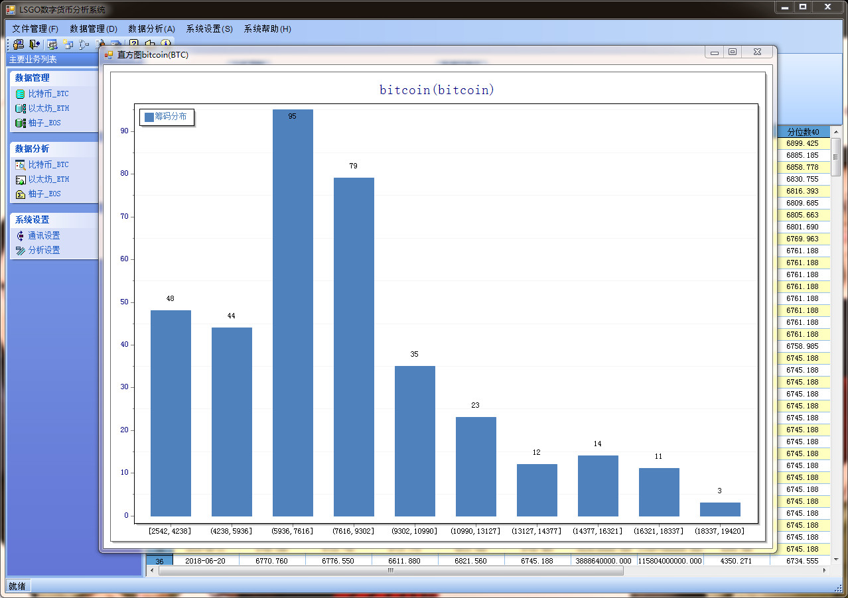This screenshot has width=848, height=598.
Task: Select the cell 6885.185
Action: click(x=803, y=155)
